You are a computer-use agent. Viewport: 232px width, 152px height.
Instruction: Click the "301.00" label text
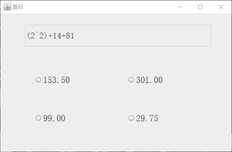pyautogui.click(x=149, y=80)
